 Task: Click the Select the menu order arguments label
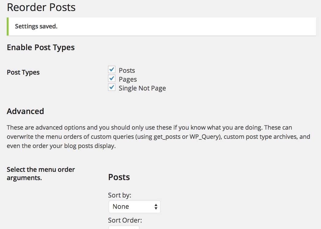coord(41,174)
